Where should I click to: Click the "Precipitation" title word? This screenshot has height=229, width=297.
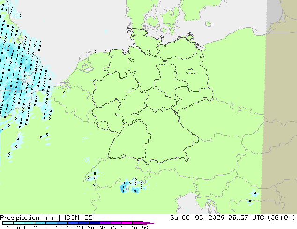click(20, 218)
